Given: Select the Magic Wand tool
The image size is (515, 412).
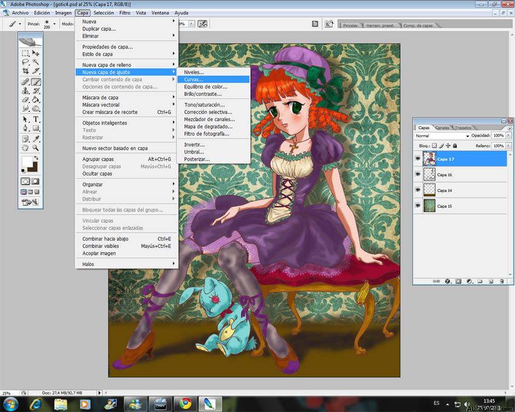Looking at the screenshot, I should [36, 62].
